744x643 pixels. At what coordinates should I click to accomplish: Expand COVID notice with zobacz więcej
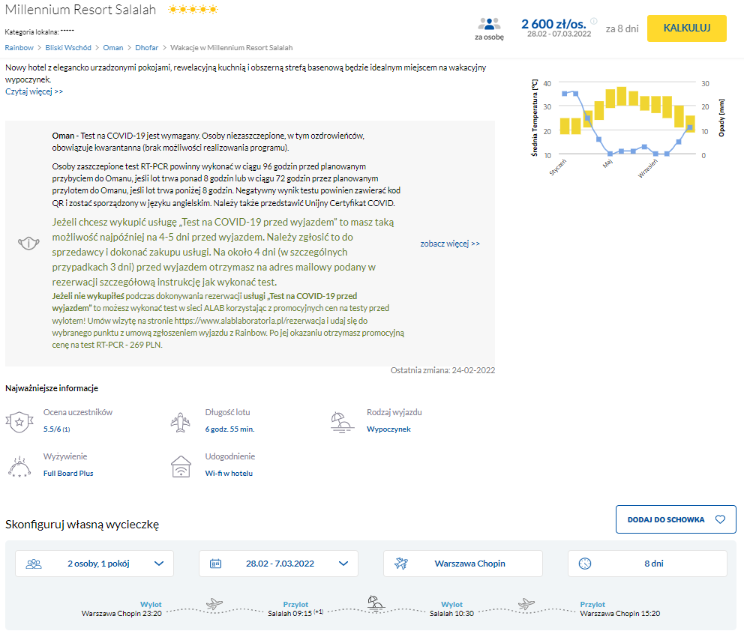[450, 244]
